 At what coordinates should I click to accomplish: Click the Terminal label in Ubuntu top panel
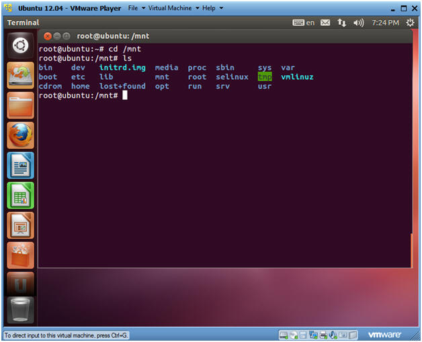[23, 23]
